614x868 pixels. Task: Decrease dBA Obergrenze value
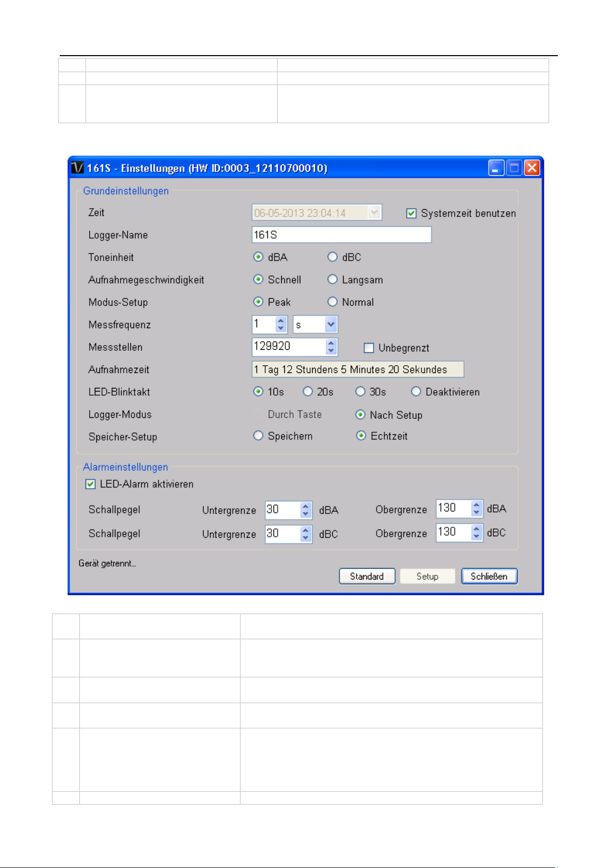[x=476, y=512]
